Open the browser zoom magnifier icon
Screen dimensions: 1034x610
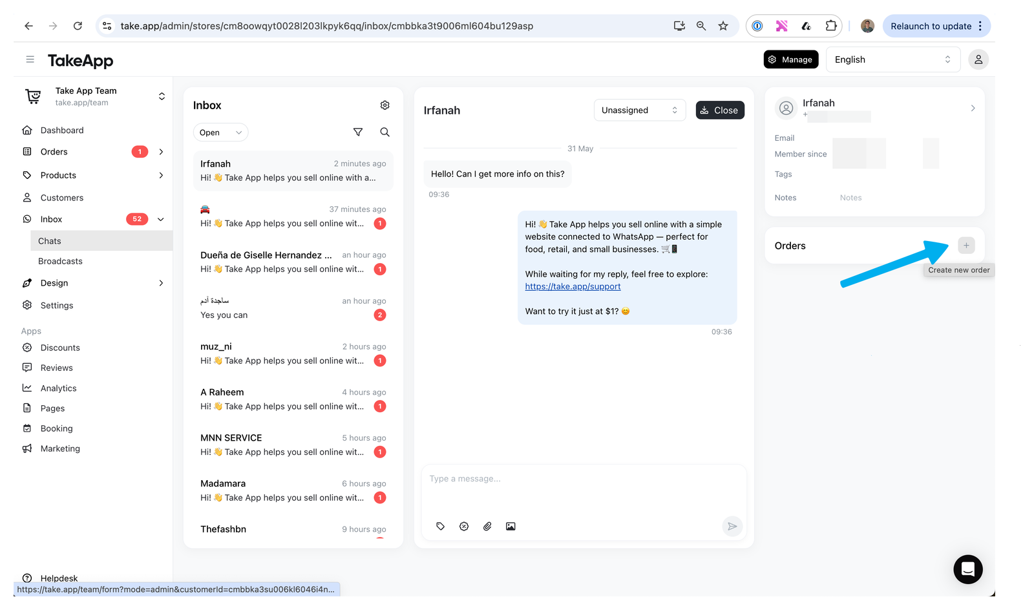[701, 26]
